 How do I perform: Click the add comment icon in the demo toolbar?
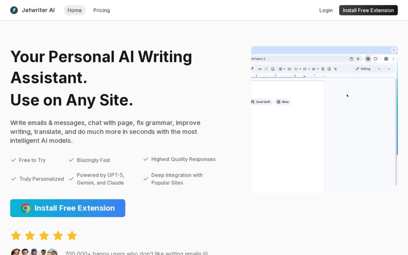(266, 69)
